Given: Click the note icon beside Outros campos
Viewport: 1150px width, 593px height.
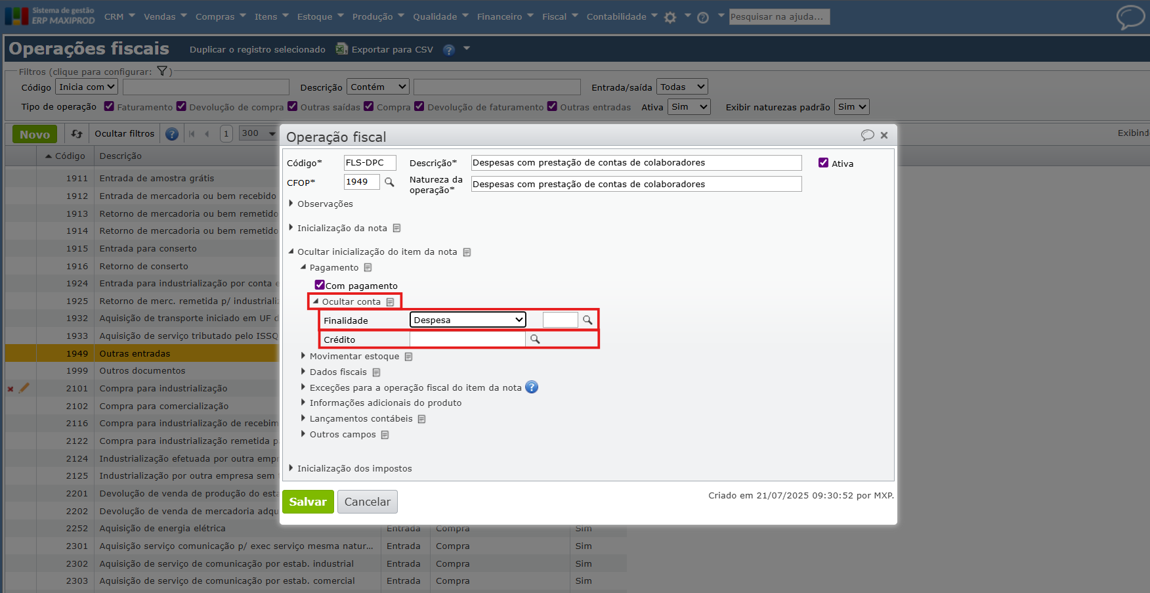Looking at the screenshot, I should click(x=385, y=435).
